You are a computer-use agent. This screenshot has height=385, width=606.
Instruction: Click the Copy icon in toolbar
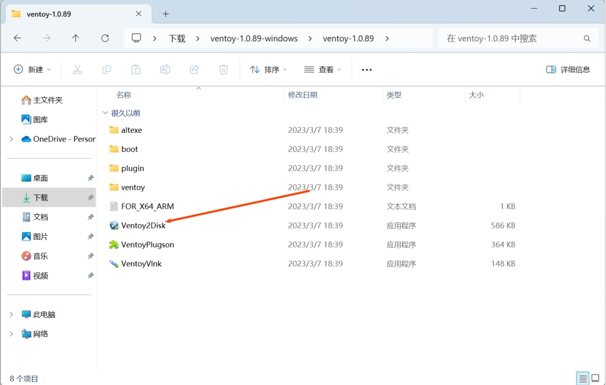107,69
